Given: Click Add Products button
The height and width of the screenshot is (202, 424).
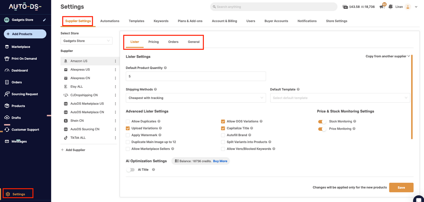Looking at the screenshot, I should pyautogui.click(x=25, y=34).
